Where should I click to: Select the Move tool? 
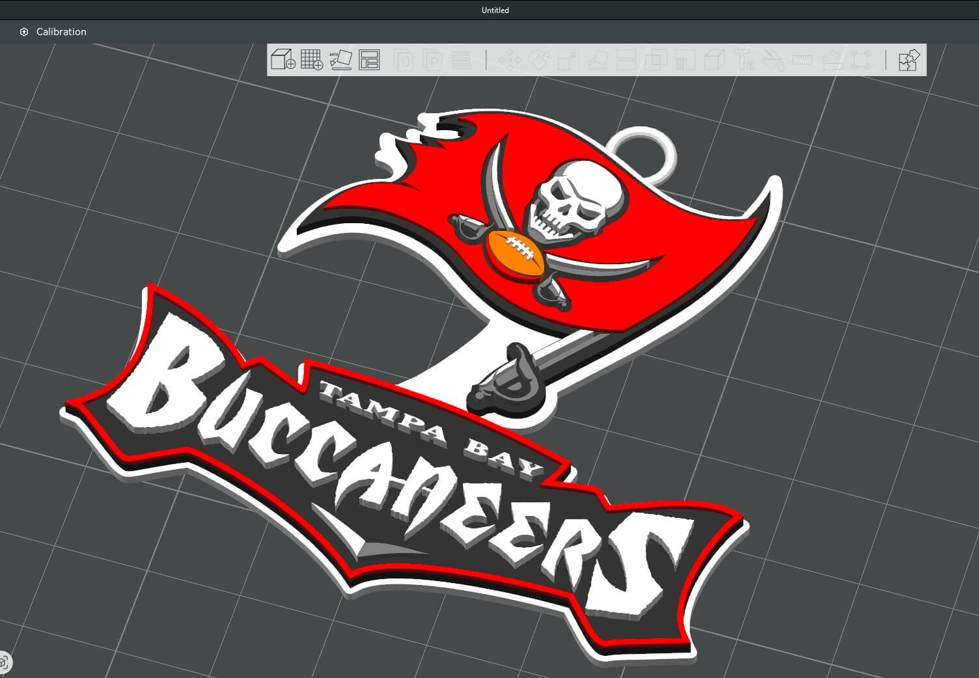click(x=509, y=61)
